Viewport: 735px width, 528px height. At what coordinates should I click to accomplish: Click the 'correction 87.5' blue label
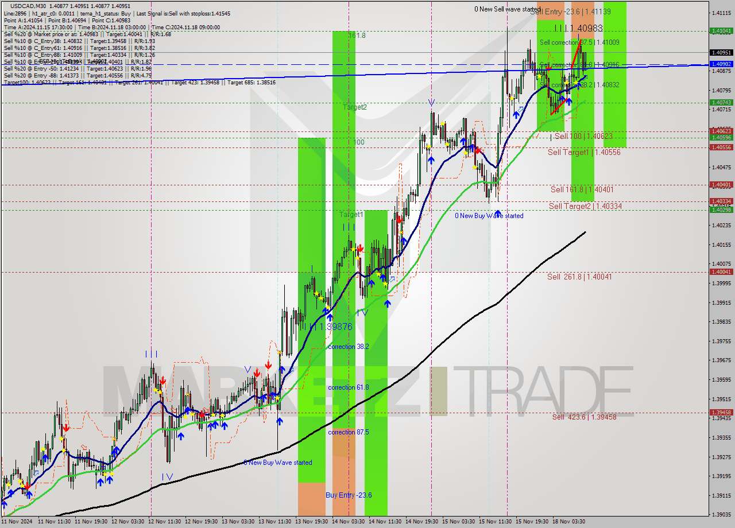pyautogui.click(x=348, y=432)
